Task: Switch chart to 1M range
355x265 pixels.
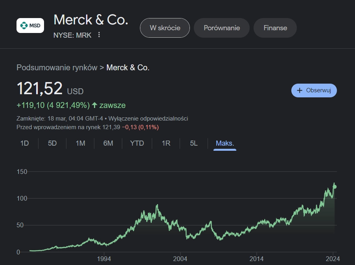Action: [80, 143]
